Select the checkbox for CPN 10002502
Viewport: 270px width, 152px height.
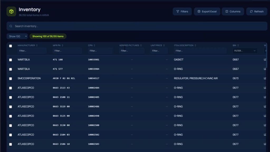pos(11,135)
